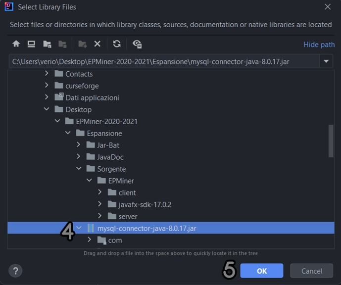
Task: Select the server folder
Action: coord(171,216)
